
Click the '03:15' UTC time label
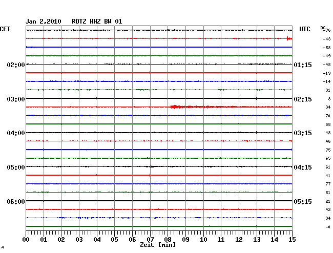[x=303, y=133]
